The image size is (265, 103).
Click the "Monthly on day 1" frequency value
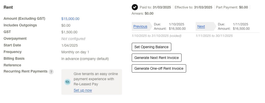coord(75,52)
